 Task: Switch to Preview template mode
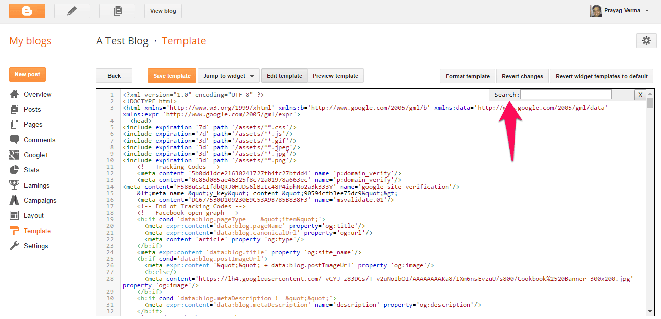coord(335,76)
